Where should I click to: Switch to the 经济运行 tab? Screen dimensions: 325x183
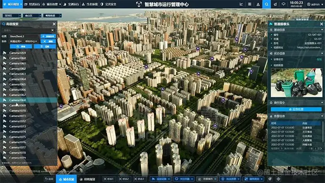coord(32,4)
